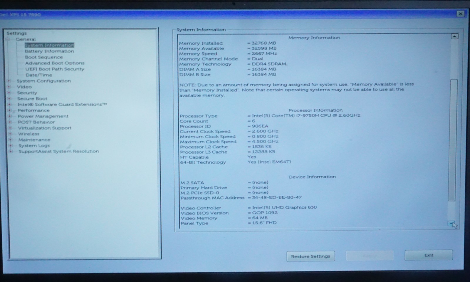470x282 pixels.
Task: Expand the Power Management node
Action: (10, 116)
